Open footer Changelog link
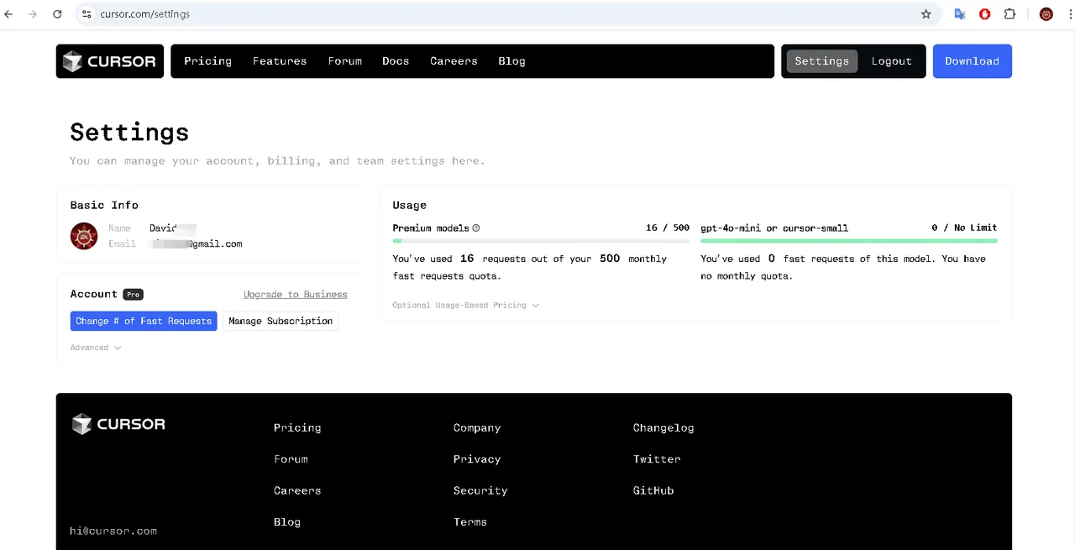1075x550 pixels. [x=663, y=427]
